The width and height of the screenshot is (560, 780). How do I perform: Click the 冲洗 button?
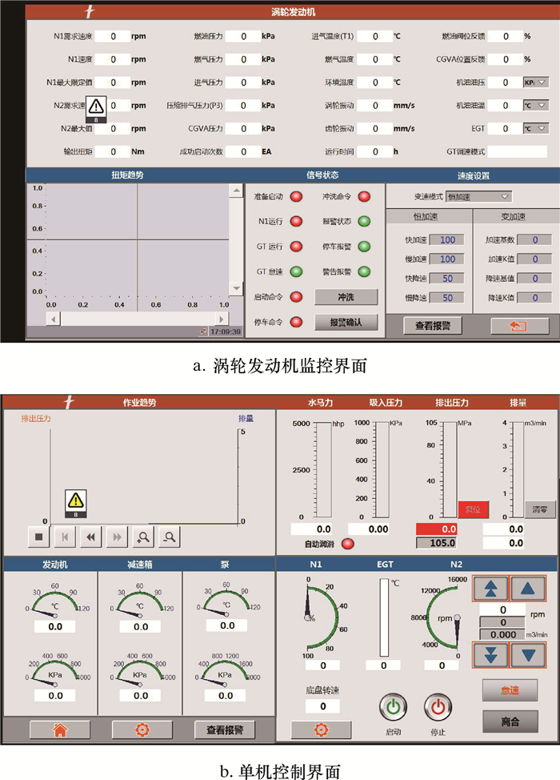pyautogui.click(x=345, y=297)
